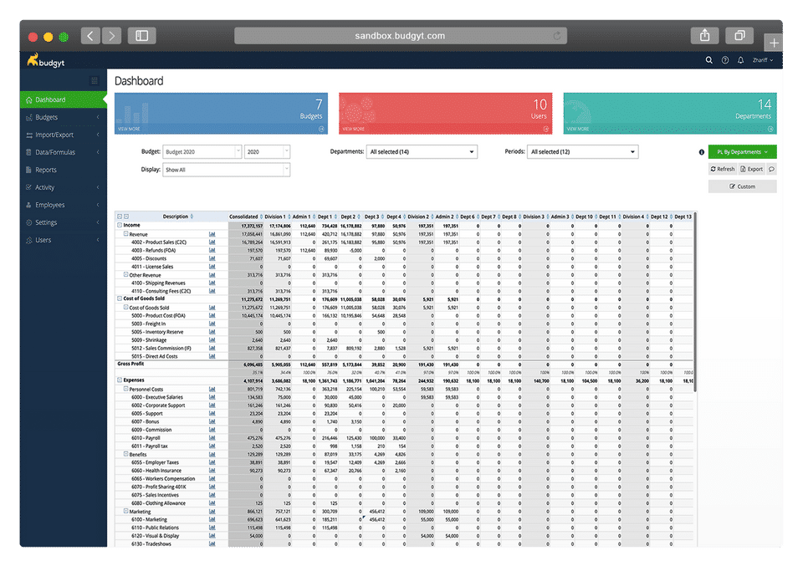Toggle the browser sidebar button
This screenshot has height=571, width=803.
pyautogui.click(x=142, y=36)
